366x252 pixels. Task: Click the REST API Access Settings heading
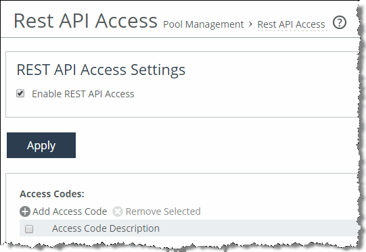101,70
